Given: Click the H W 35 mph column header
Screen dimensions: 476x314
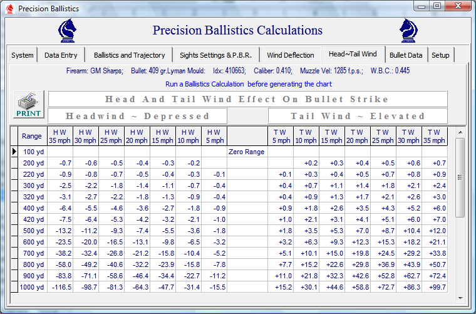Looking at the screenshot, I should click(60, 136).
